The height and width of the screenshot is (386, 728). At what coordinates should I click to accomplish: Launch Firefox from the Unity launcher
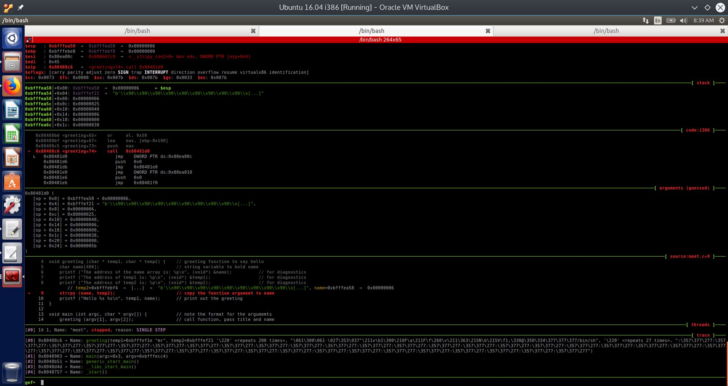(x=13, y=86)
